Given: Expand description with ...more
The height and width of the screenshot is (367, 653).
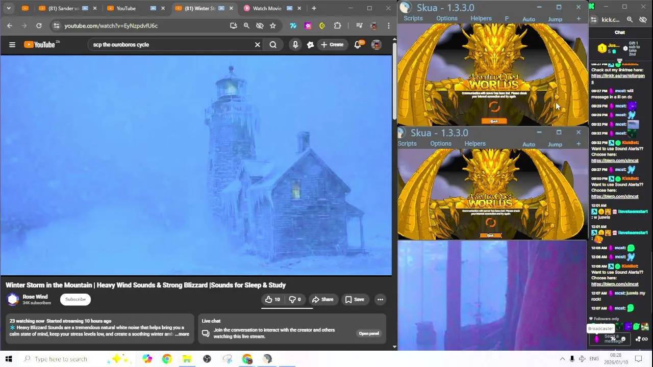Looking at the screenshot, I should click(x=182, y=334).
